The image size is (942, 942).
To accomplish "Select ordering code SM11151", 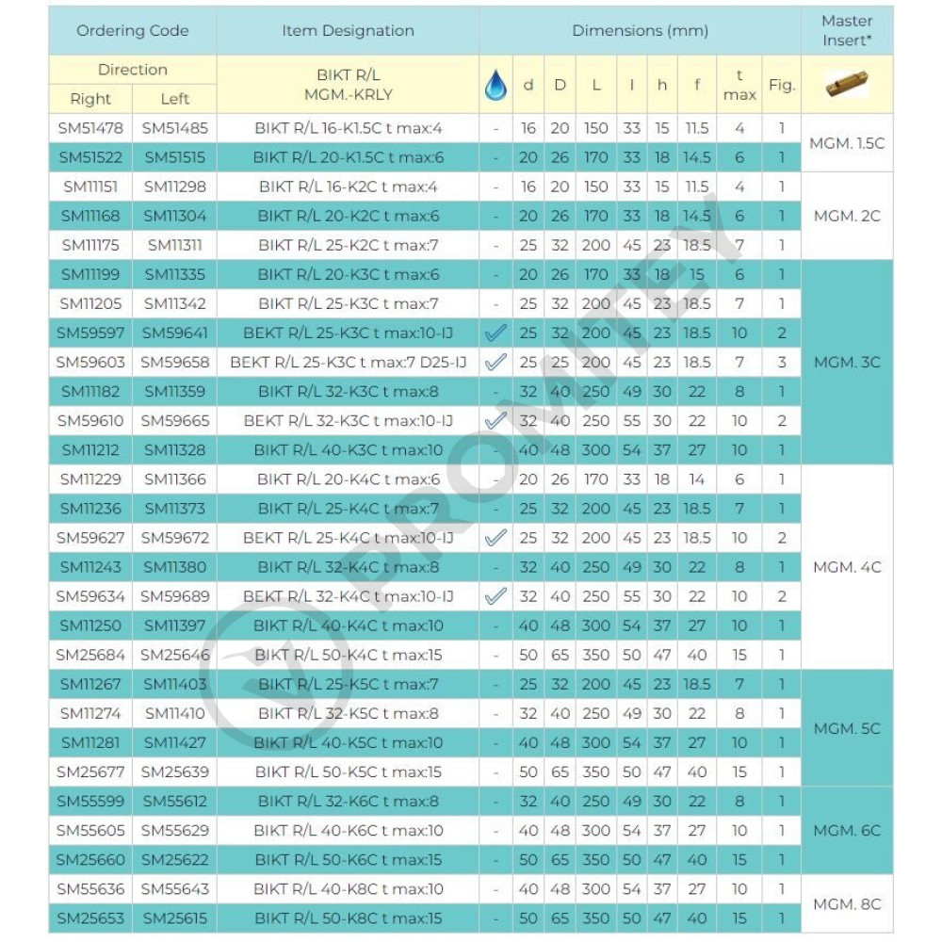I will click(90, 187).
